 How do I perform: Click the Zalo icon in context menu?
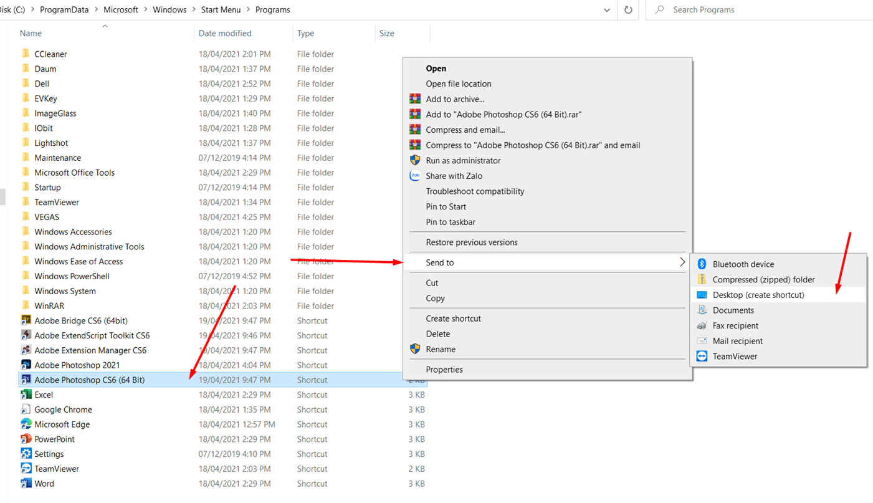click(x=415, y=176)
